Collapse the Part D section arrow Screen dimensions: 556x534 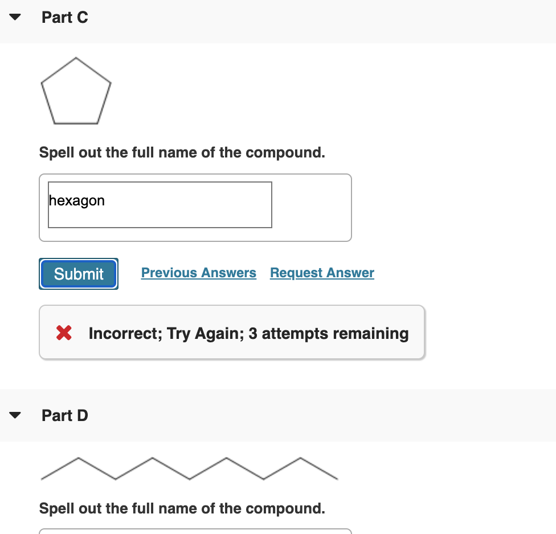click(15, 415)
